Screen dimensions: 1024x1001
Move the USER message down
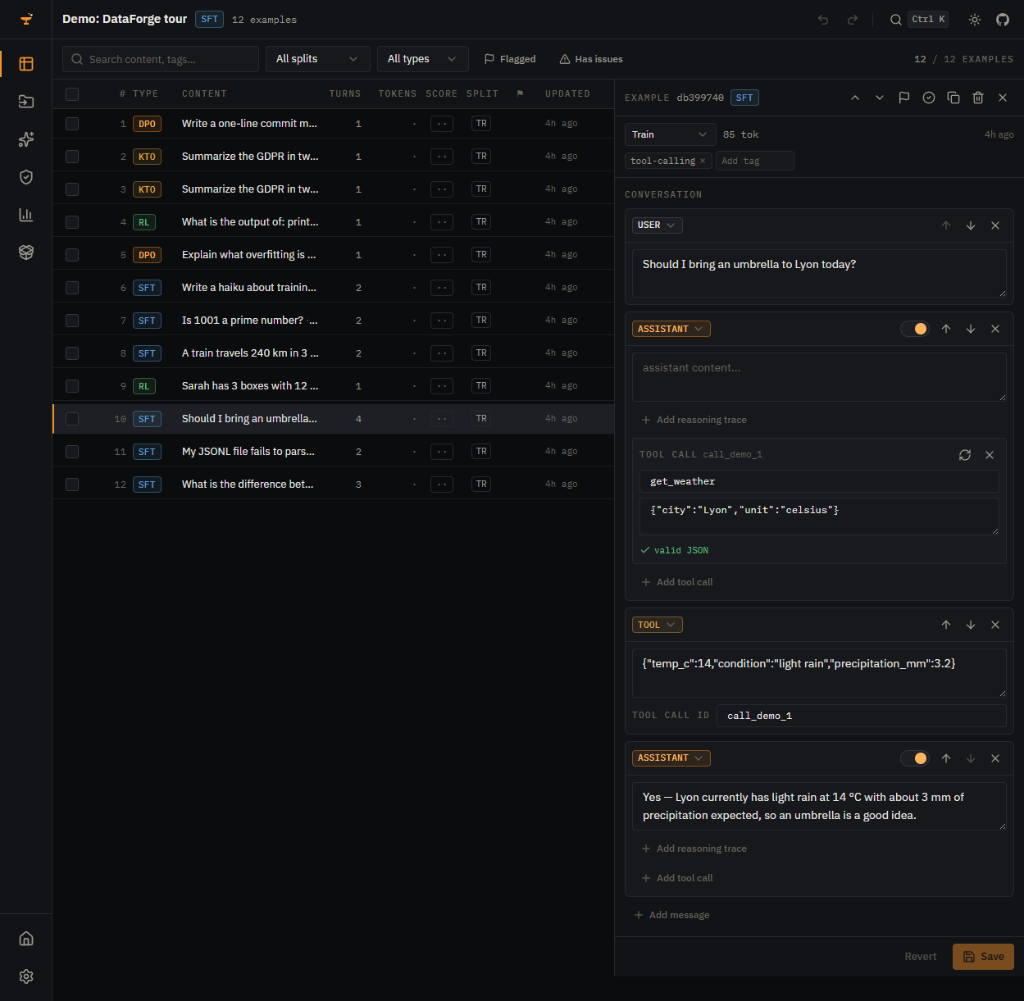971,225
